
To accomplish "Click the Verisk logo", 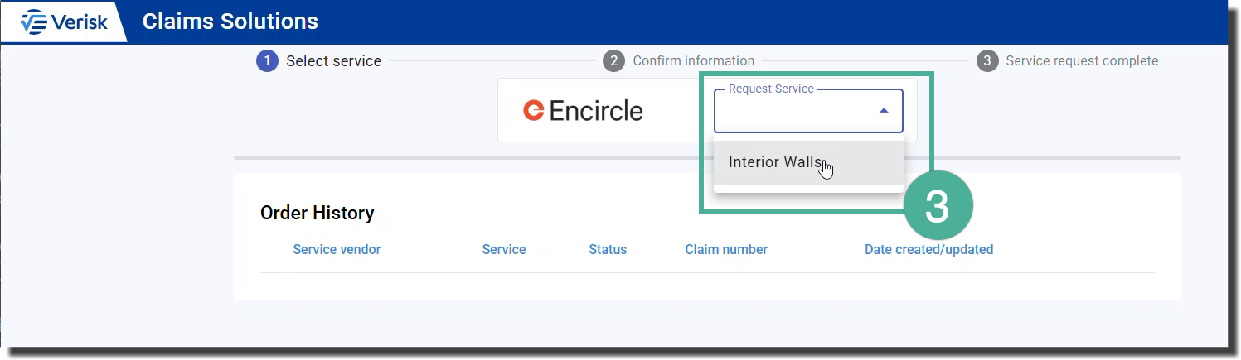I will pos(65,22).
